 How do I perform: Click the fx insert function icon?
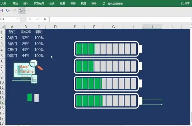(x=45, y=19)
